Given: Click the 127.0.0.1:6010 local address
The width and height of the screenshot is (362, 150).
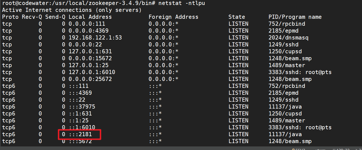Looking at the screenshot, I should (92, 72).
